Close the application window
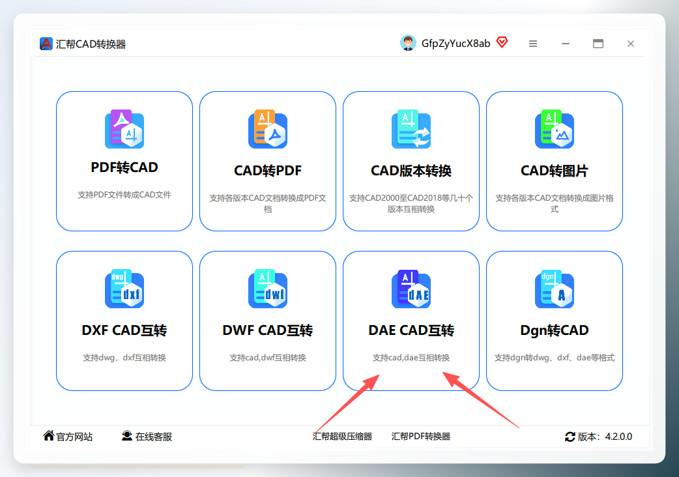679x477 pixels. tap(631, 44)
